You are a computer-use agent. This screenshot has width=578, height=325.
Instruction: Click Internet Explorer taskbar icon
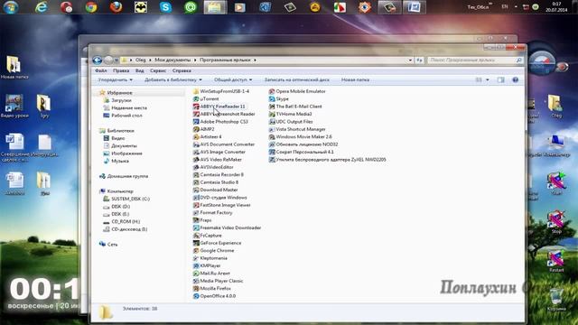coord(42,7)
